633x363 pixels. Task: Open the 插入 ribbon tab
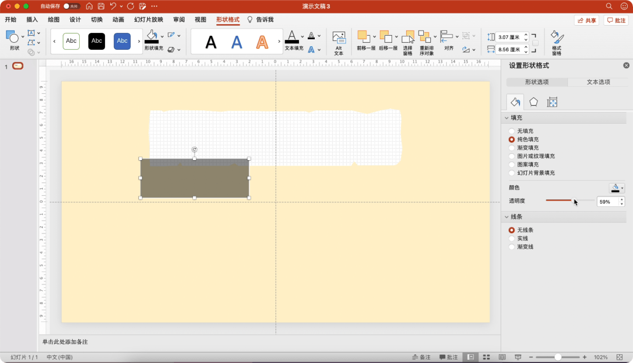coord(32,19)
